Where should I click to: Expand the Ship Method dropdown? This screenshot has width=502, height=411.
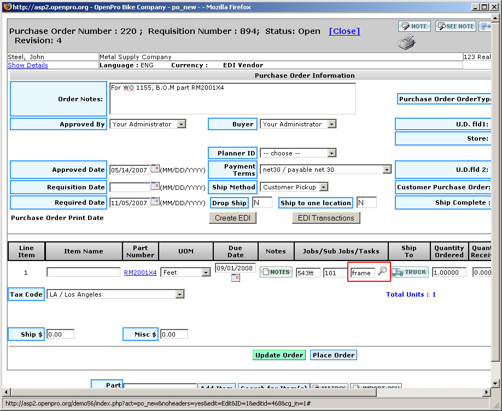point(323,187)
